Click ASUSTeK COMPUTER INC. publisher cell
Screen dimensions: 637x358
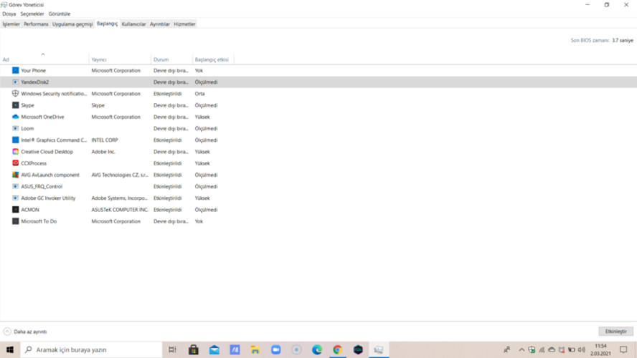pyautogui.click(x=120, y=210)
